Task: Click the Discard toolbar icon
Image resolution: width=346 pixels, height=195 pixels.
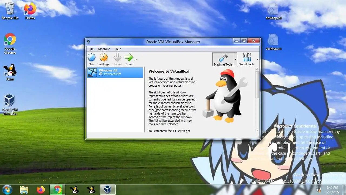Action: pos(117,59)
